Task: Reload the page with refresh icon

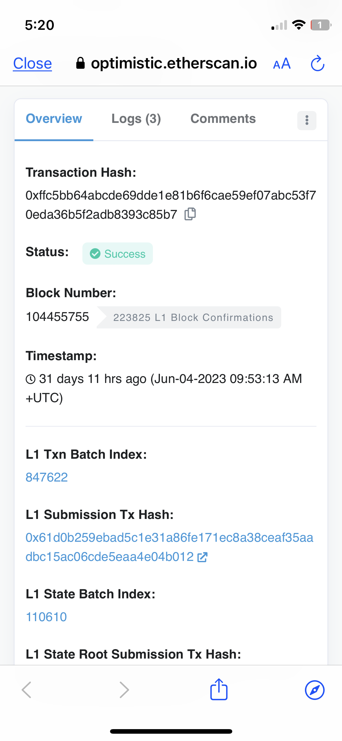Action: point(317,64)
